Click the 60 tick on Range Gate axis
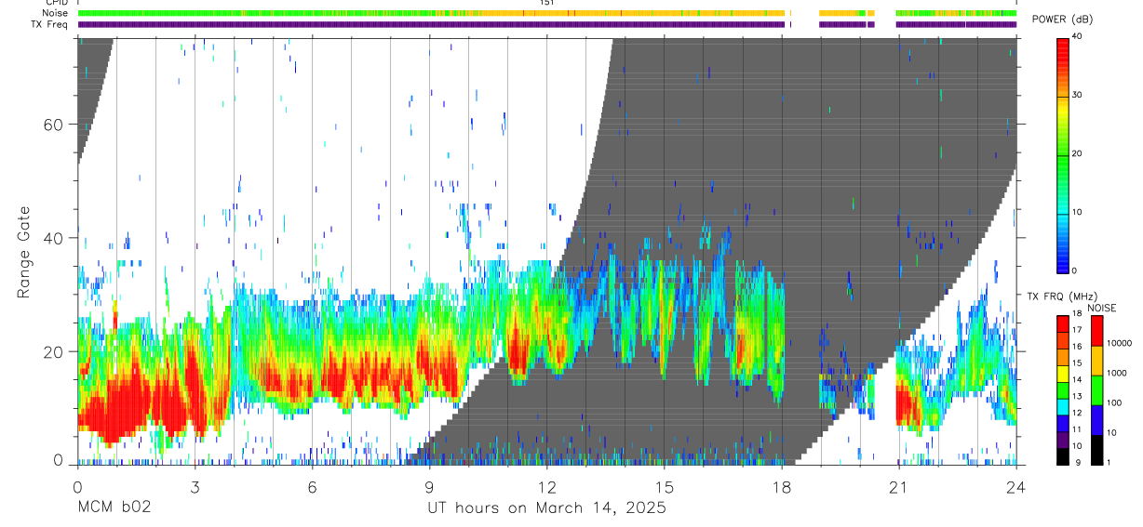1143x527 pixels. [x=53, y=125]
